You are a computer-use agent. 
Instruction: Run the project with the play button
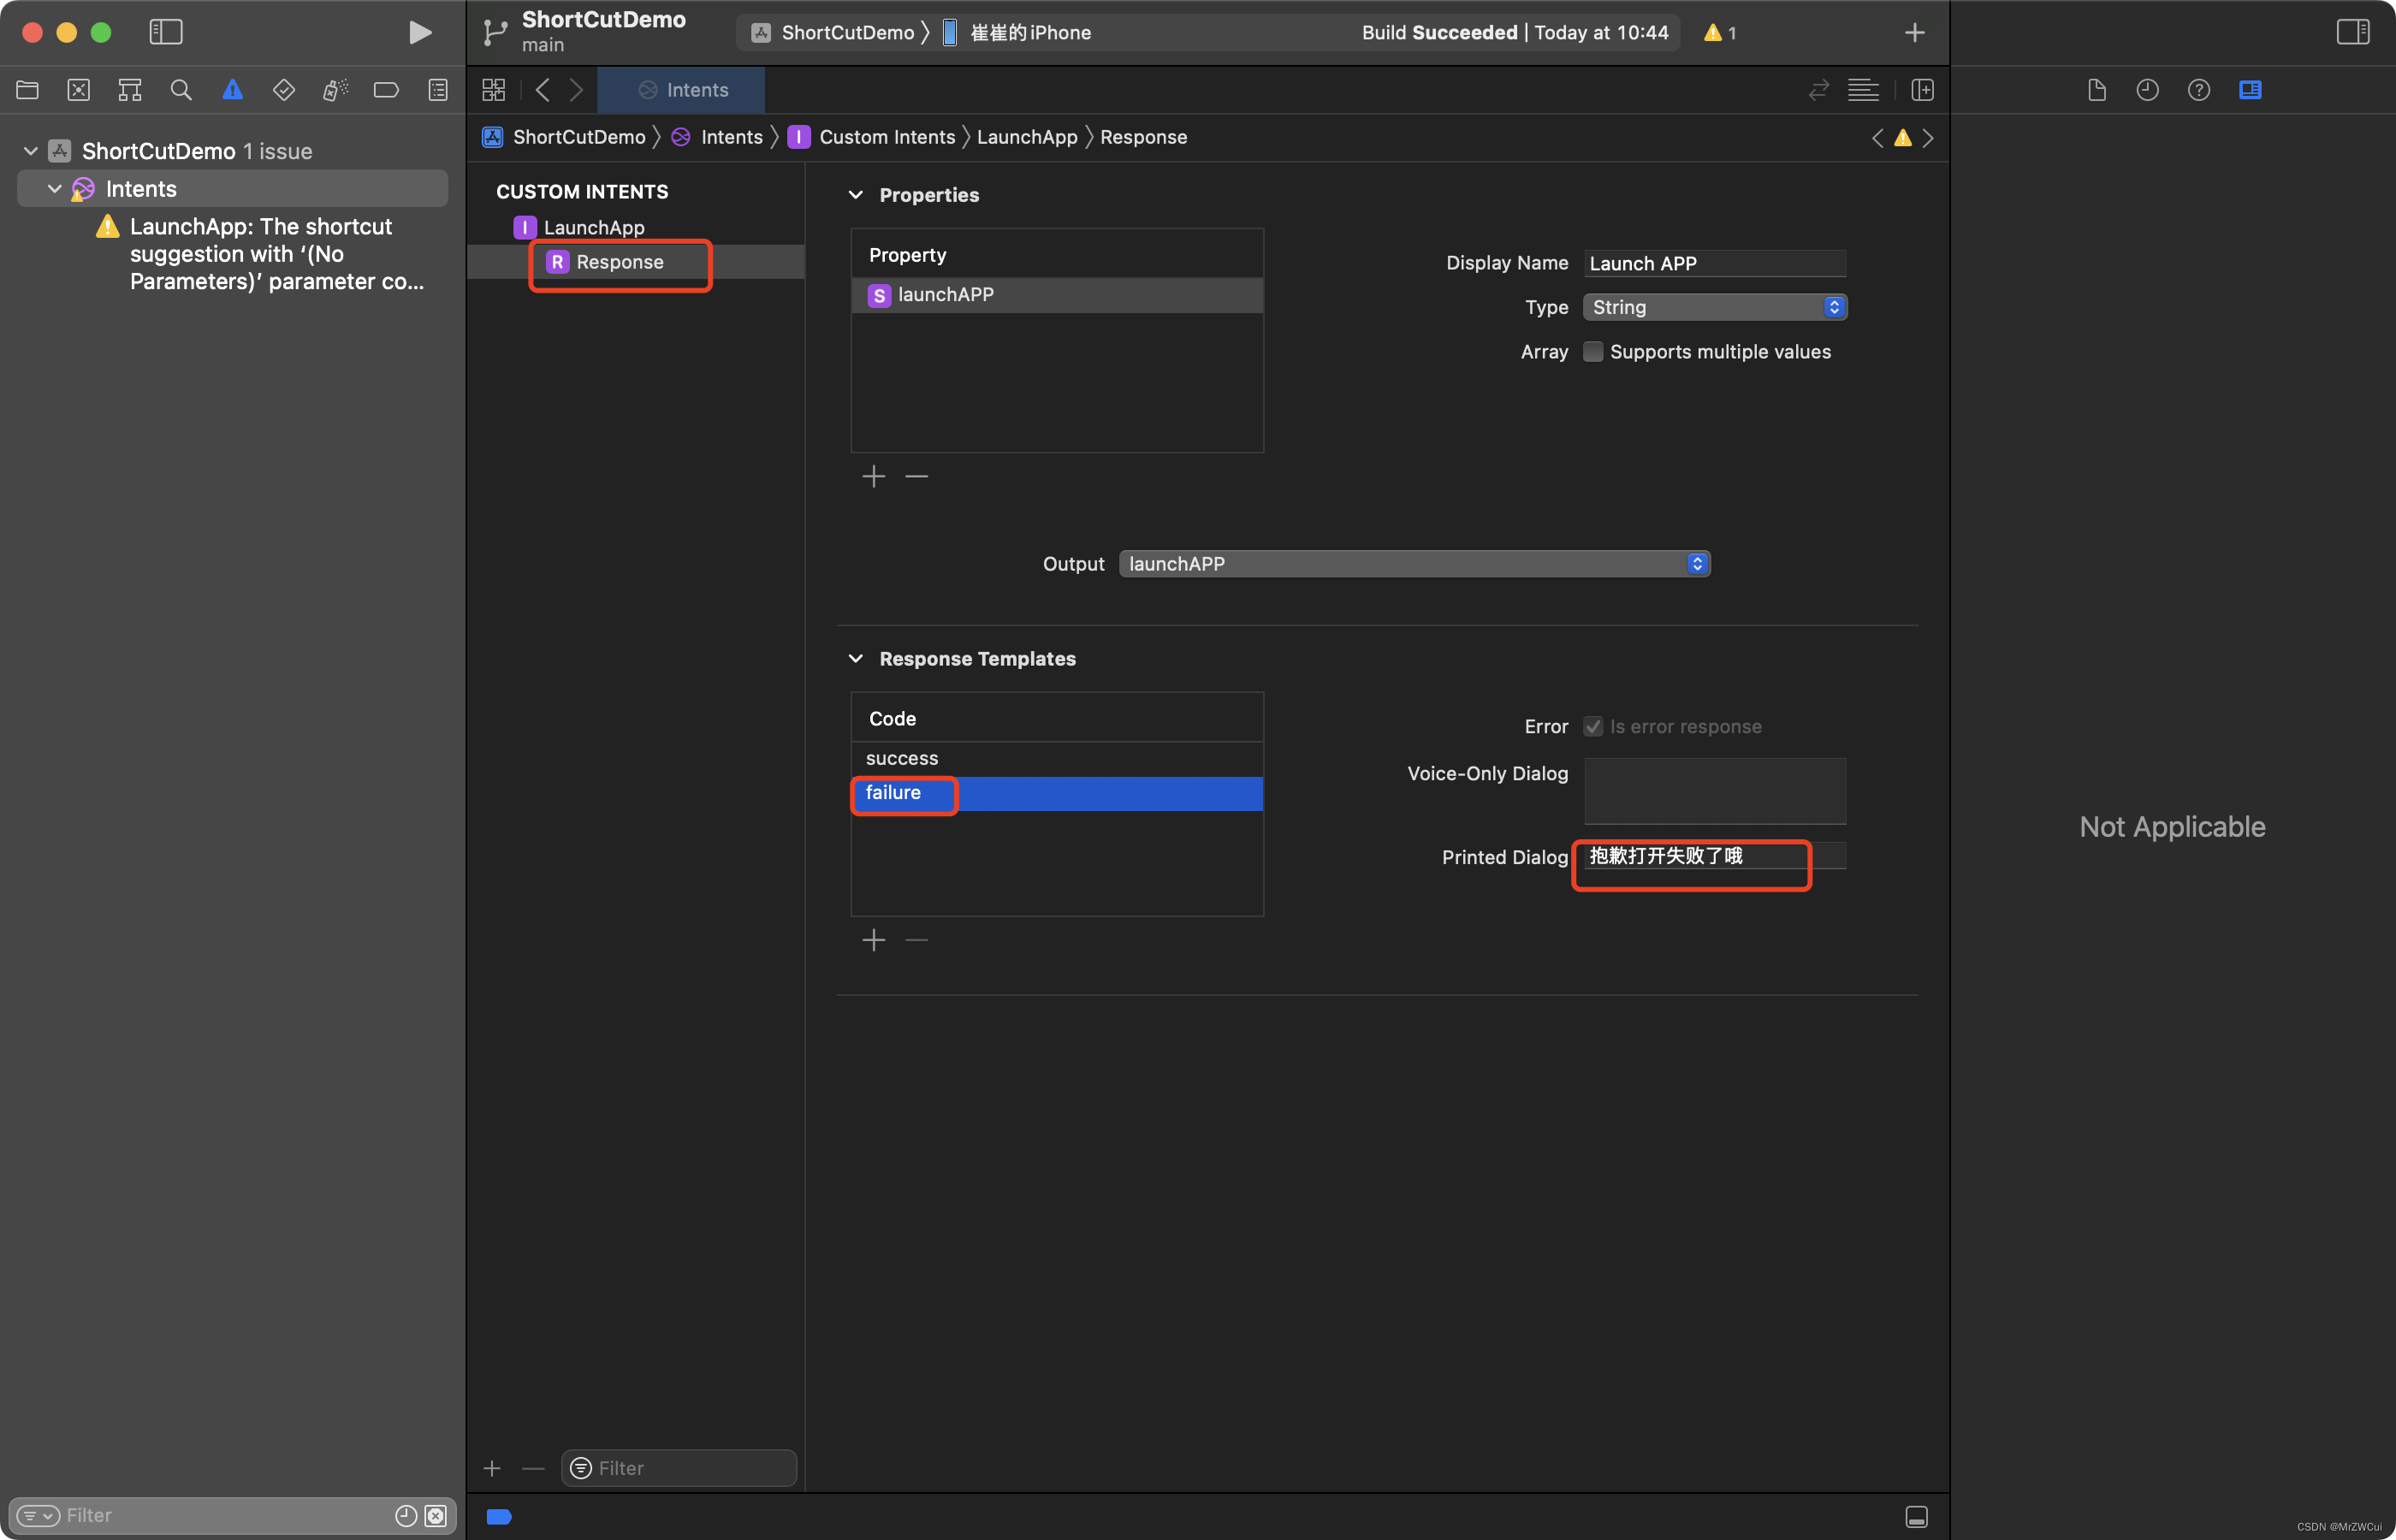point(419,32)
